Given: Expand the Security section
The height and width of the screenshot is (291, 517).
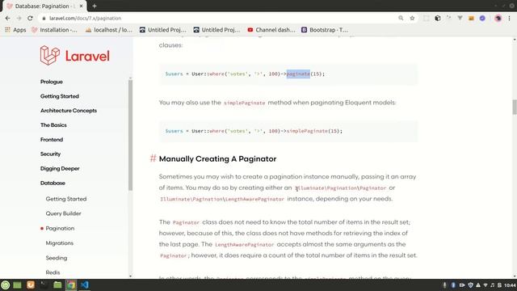Looking at the screenshot, I should pos(50,154).
